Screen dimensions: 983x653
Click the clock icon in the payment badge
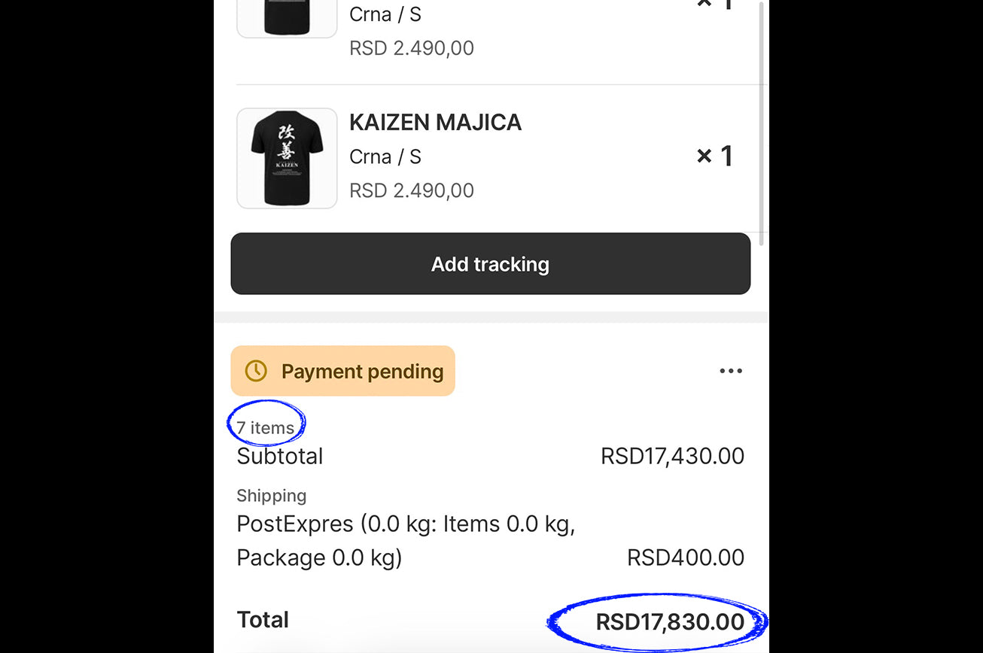(x=256, y=371)
